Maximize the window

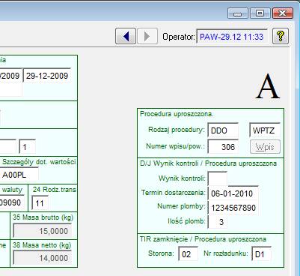(x=260, y=13)
